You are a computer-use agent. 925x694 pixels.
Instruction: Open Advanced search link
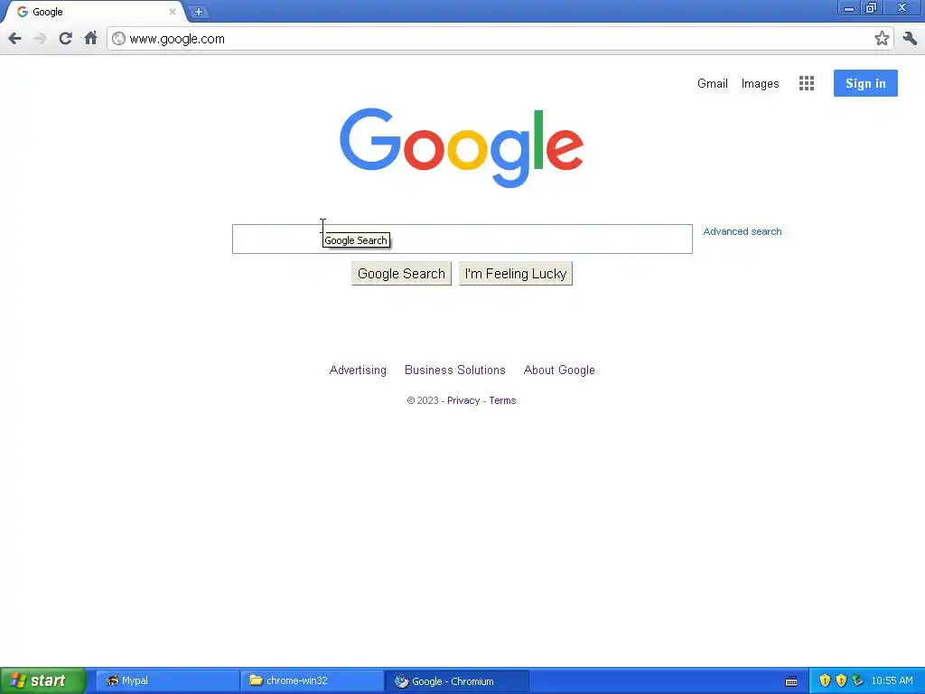(x=743, y=231)
